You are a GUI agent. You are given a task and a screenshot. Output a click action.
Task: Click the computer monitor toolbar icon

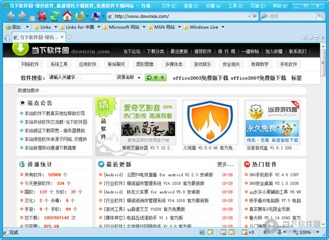[95, 16]
